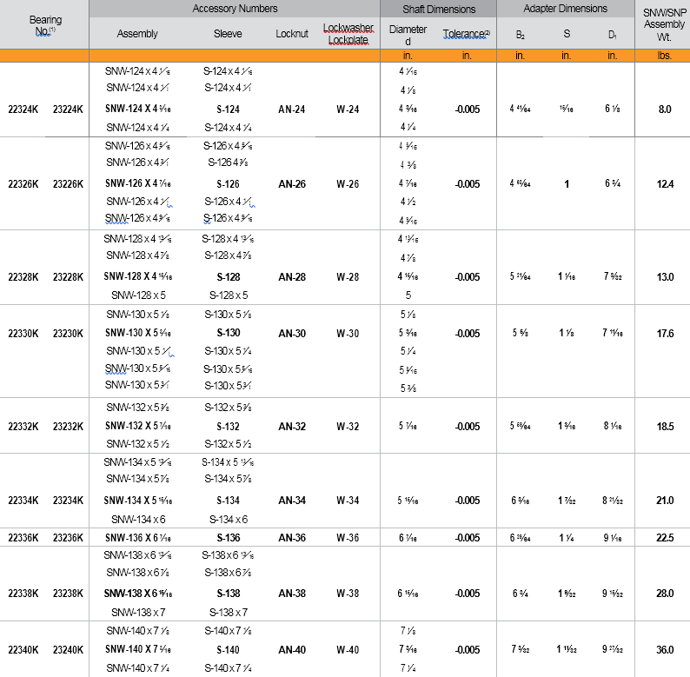Select lockwasher cell W-30

pos(348,334)
